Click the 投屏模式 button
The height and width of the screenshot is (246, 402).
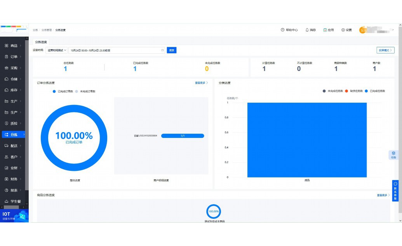coord(385,50)
